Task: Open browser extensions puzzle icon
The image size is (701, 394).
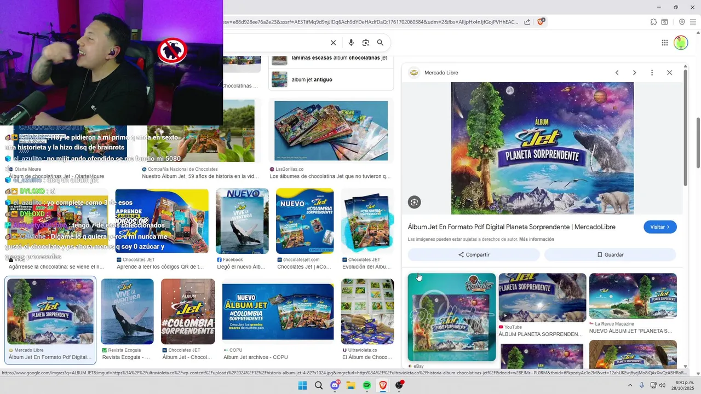Action: click(653, 22)
